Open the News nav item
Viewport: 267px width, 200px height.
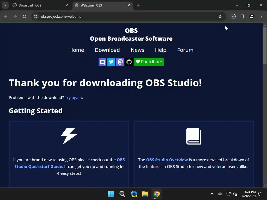point(137,50)
